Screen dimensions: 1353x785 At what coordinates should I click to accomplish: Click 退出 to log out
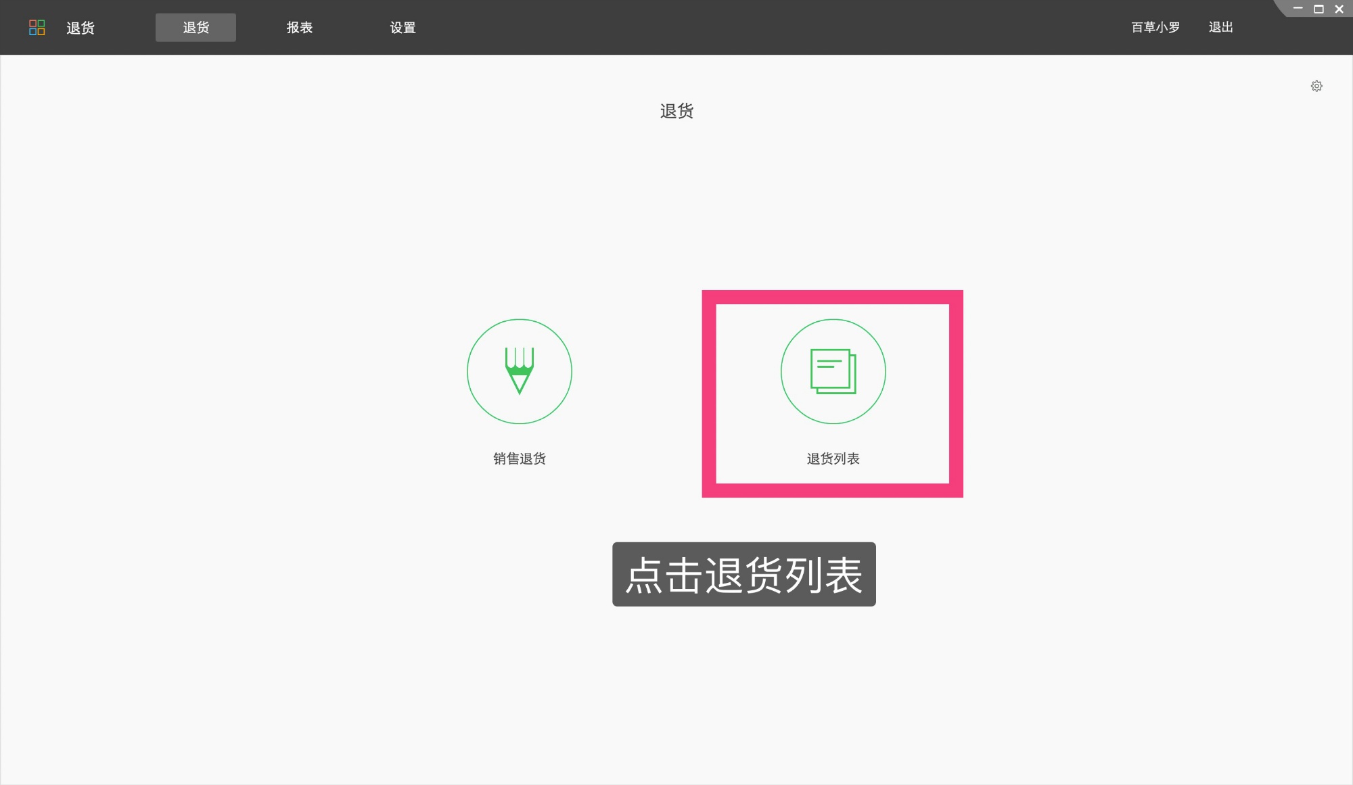click(x=1220, y=27)
